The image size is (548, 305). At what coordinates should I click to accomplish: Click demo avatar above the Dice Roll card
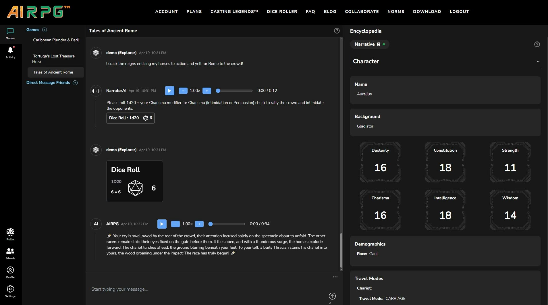pos(96,150)
